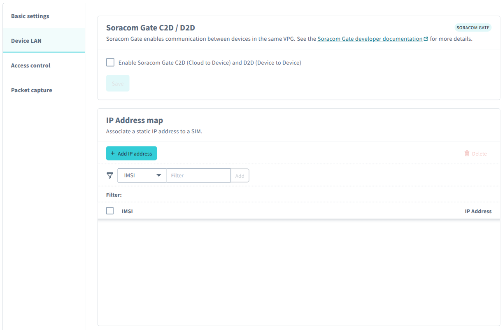Click the plus icon on Add IP address button
This screenshot has height=330, width=503.
[x=112, y=153]
